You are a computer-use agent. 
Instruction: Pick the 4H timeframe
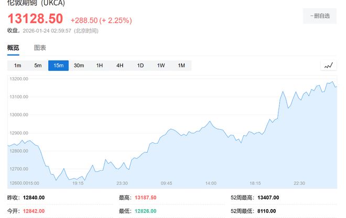coord(120,66)
